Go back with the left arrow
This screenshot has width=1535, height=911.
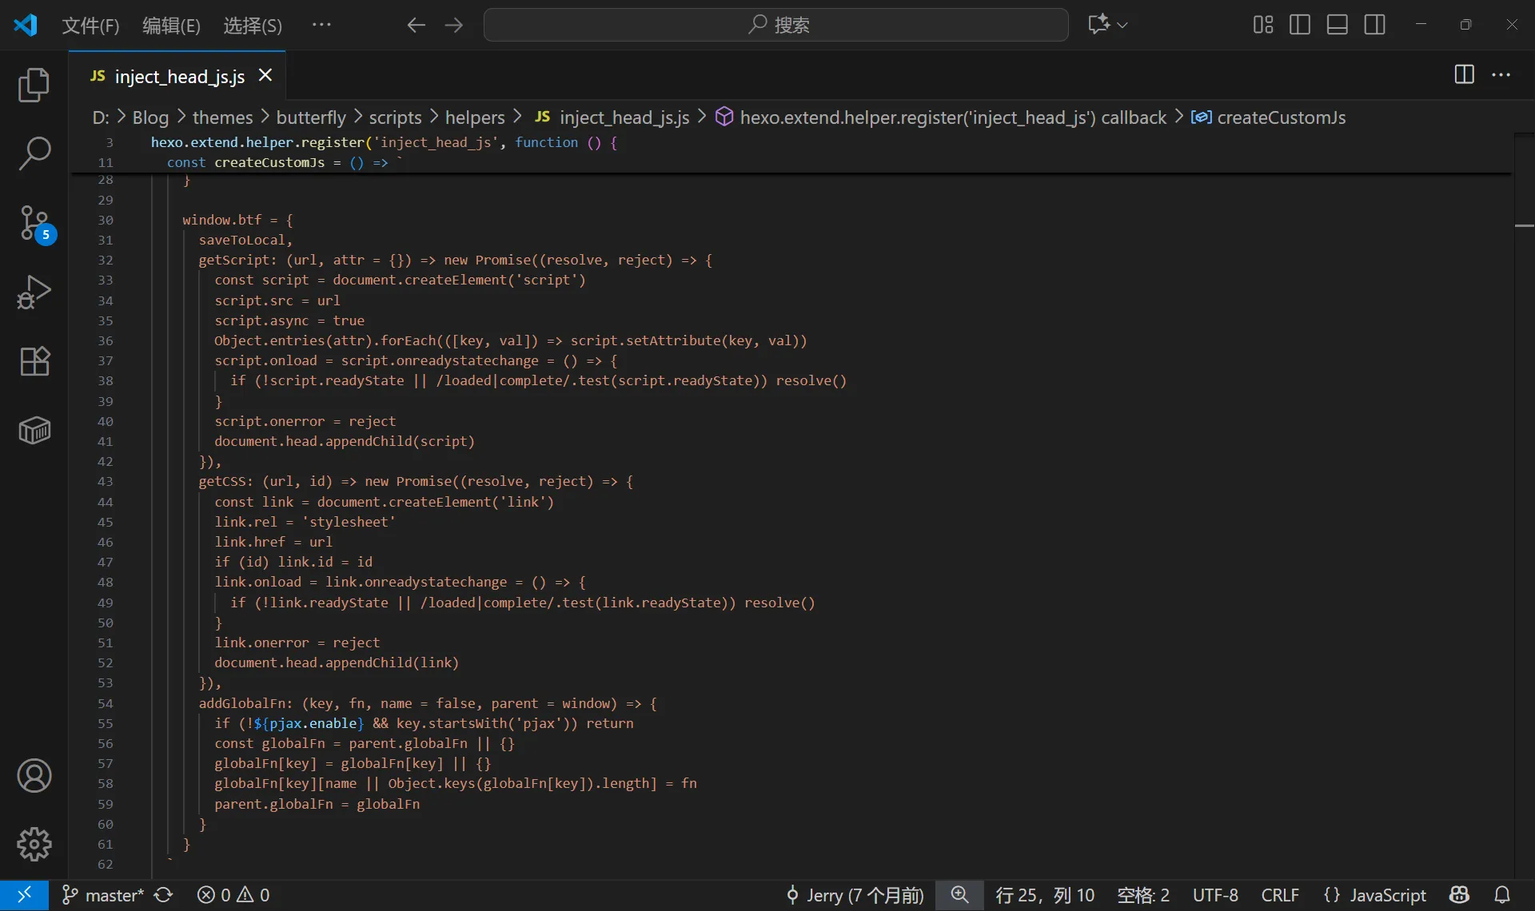pyautogui.click(x=416, y=25)
